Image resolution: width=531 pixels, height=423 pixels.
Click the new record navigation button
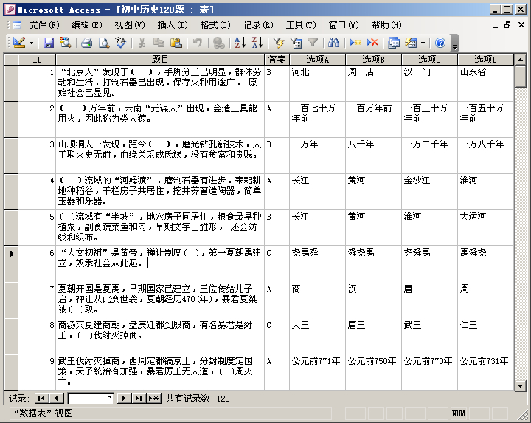[x=153, y=398]
